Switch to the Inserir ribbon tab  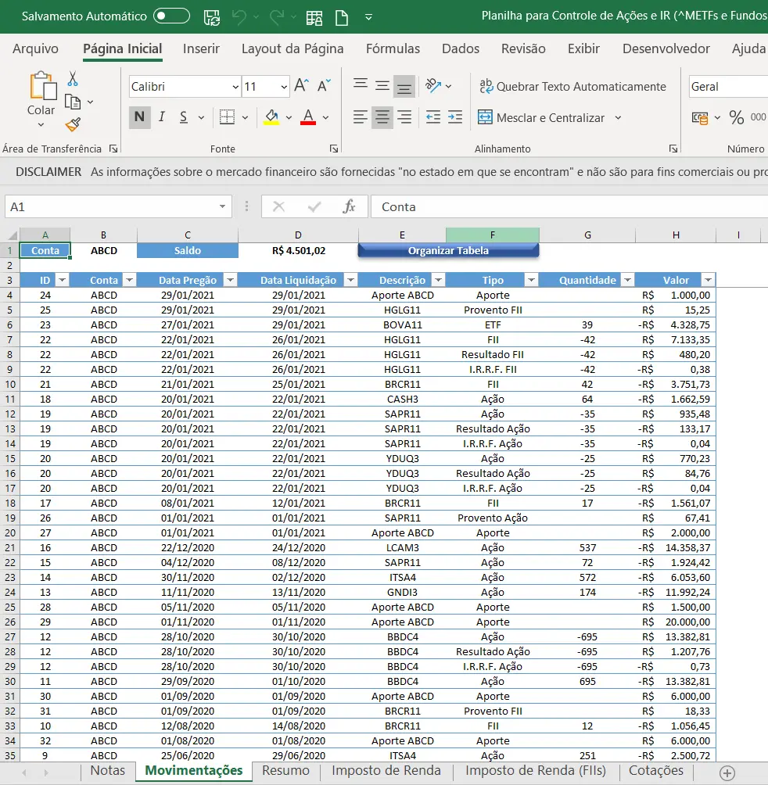(x=201, y=48)
